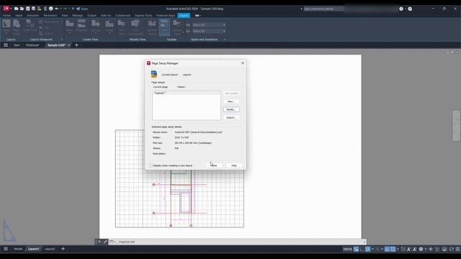Viewport: 461px width, 259px height.
Task: Click the New button in Page Setup Manager
Action: coord(231,101)
